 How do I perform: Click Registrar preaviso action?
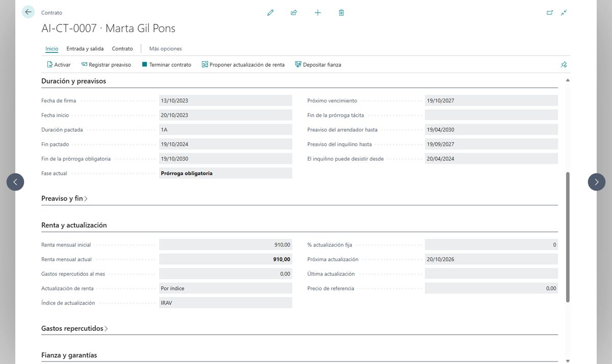click(x=106, y=65)
